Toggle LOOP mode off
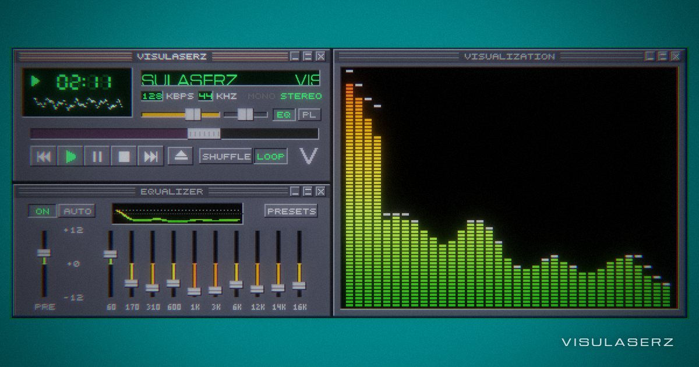This screenshot has height=367, width=699. tap(271, 156)
